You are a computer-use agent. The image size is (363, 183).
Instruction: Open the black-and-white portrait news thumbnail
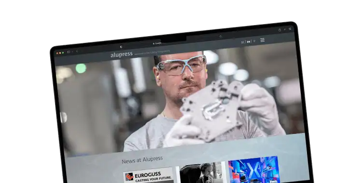point(200,173)
